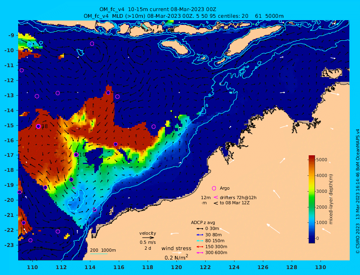Click the '10-15m current 08-Mar-2023 00Z' title line

(x=158, y=9)
